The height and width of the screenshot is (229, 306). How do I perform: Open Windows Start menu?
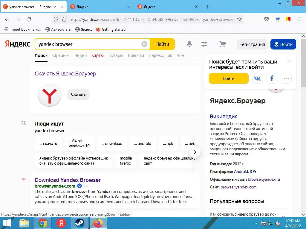click(x=7, y=223)
